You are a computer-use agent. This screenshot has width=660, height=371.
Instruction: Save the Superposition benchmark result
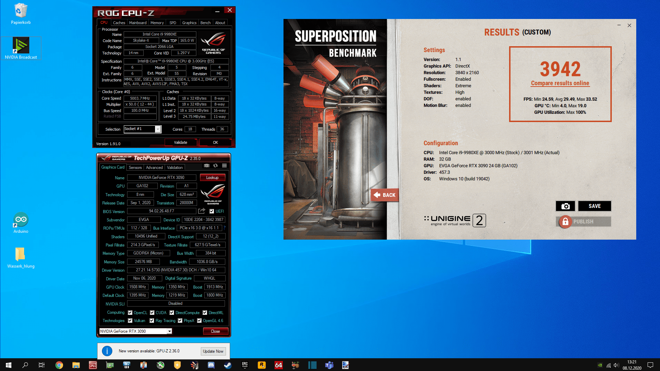pyautogui.click(x=595, y=206)
